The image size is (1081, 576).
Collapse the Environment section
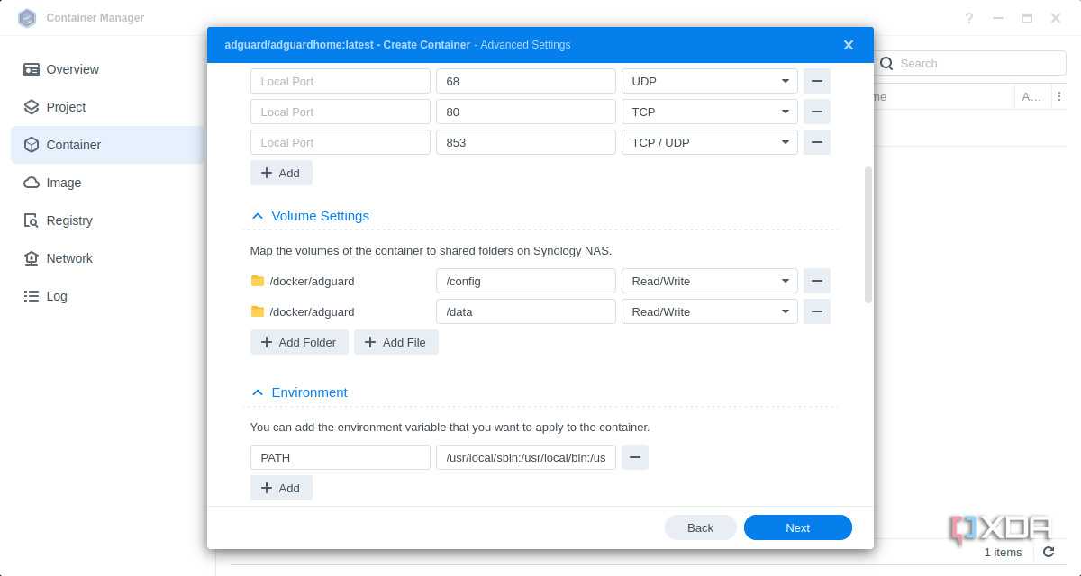click(x=258, y=392)
